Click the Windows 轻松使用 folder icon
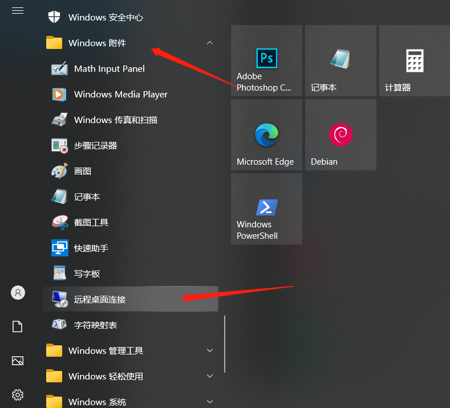450x408 pixels. pyautogui.click(x=54, y=376)
